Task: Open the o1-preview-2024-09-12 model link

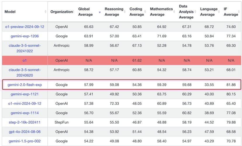Action: click(x=25, y=27)
